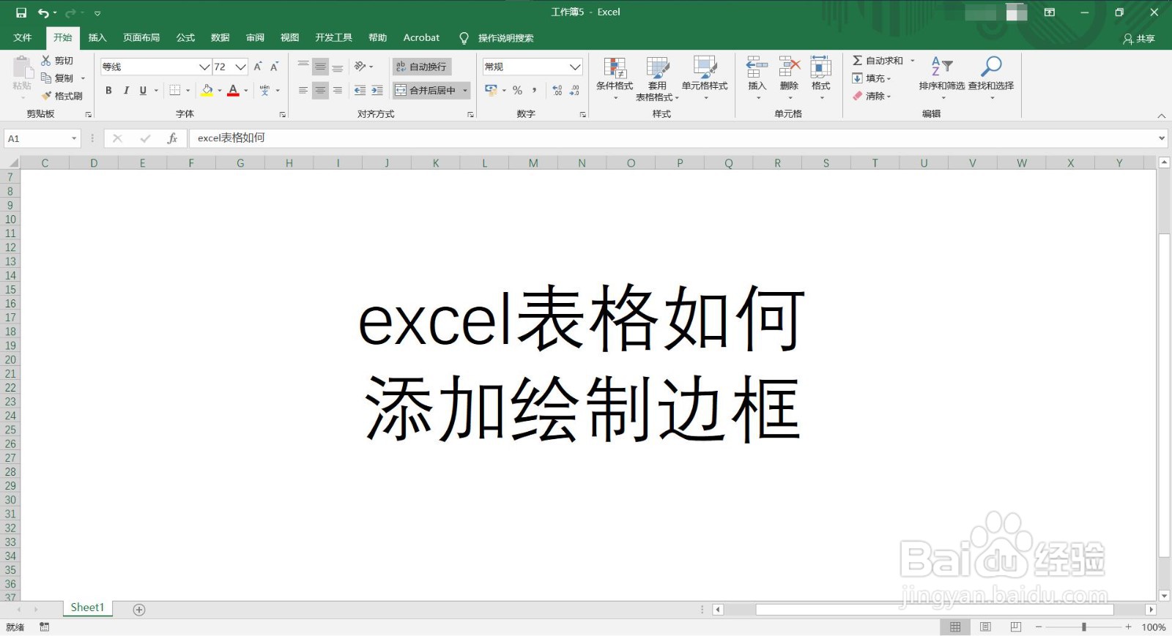Open the phonetic guide 文 icon
The height and width of the screenshot is (636, 1172).
pos(264,90)
